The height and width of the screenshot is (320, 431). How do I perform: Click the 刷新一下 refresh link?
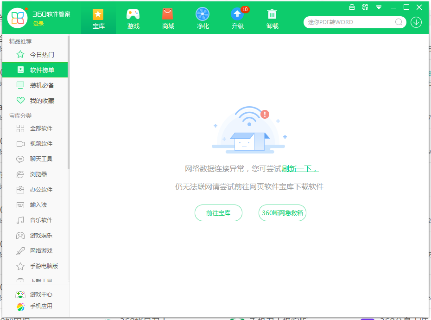[x=300, y=168]
